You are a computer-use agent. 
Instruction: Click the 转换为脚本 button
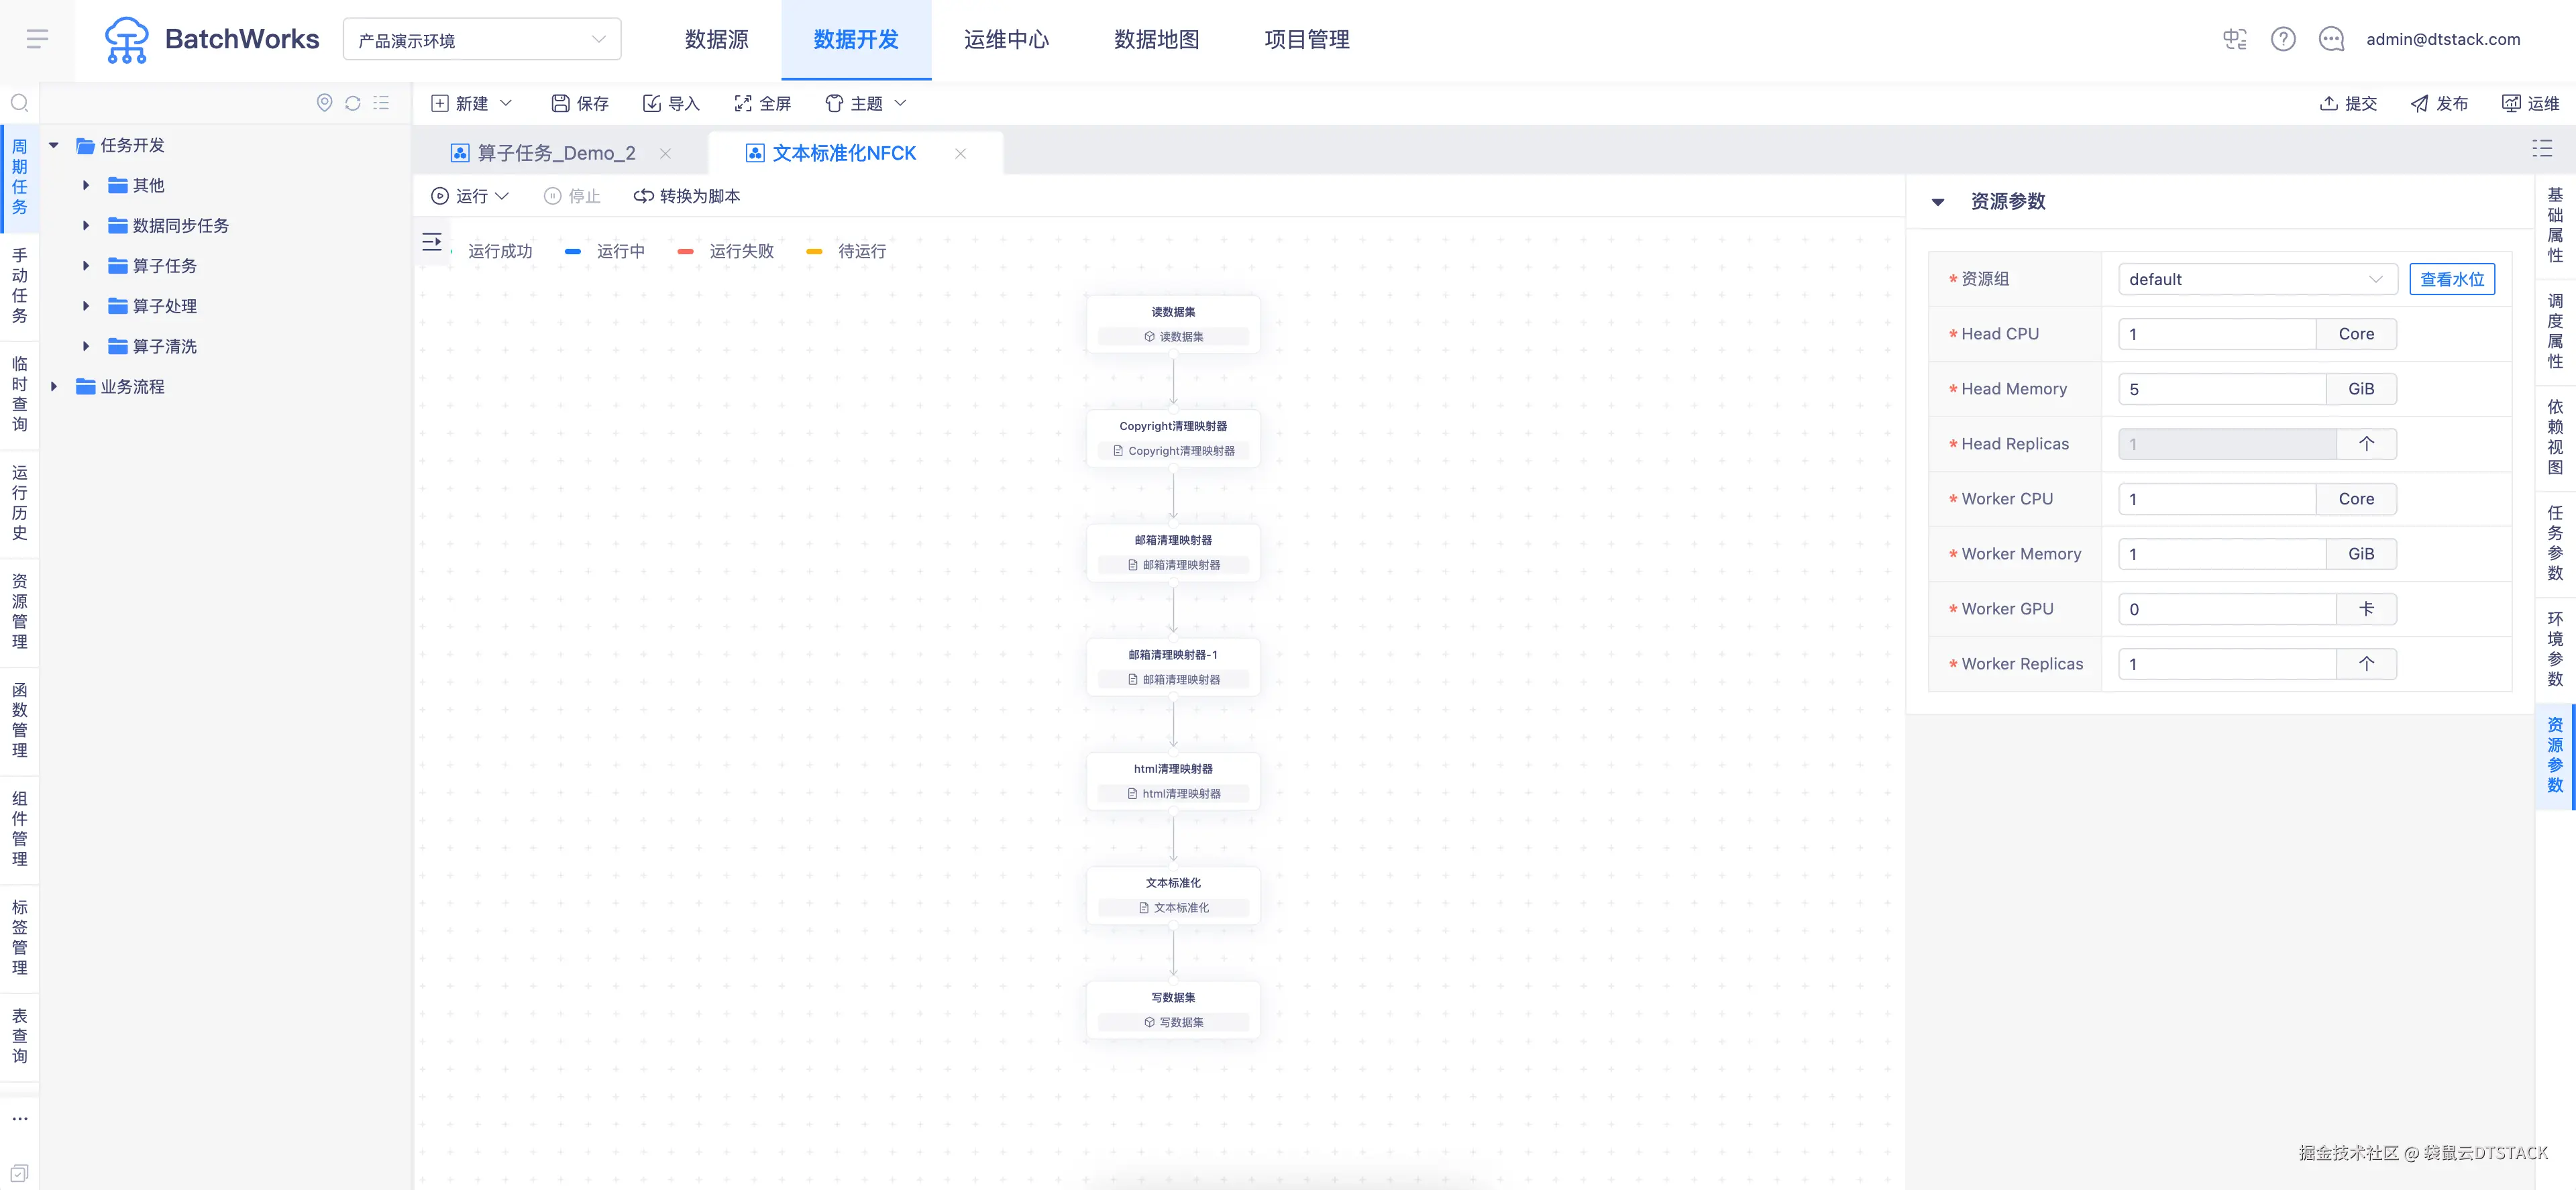point(687,196)
